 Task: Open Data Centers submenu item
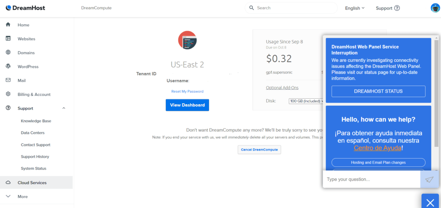[x=33, y=133]
